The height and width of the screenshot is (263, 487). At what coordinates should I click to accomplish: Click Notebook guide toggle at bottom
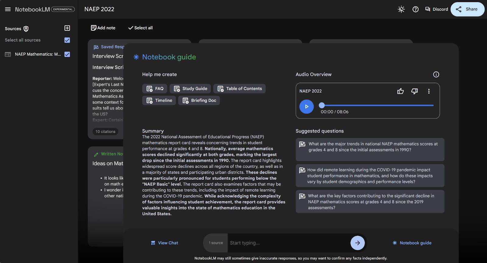click(412, 243)
